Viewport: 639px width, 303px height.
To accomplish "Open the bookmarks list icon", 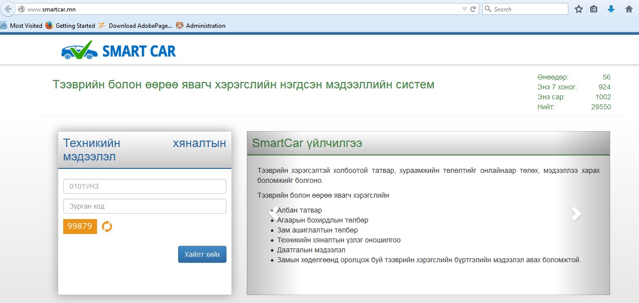I will pyautogui.click(x=594, y=9).
